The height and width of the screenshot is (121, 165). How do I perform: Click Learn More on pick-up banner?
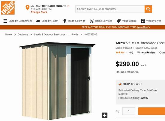point(142,27)
